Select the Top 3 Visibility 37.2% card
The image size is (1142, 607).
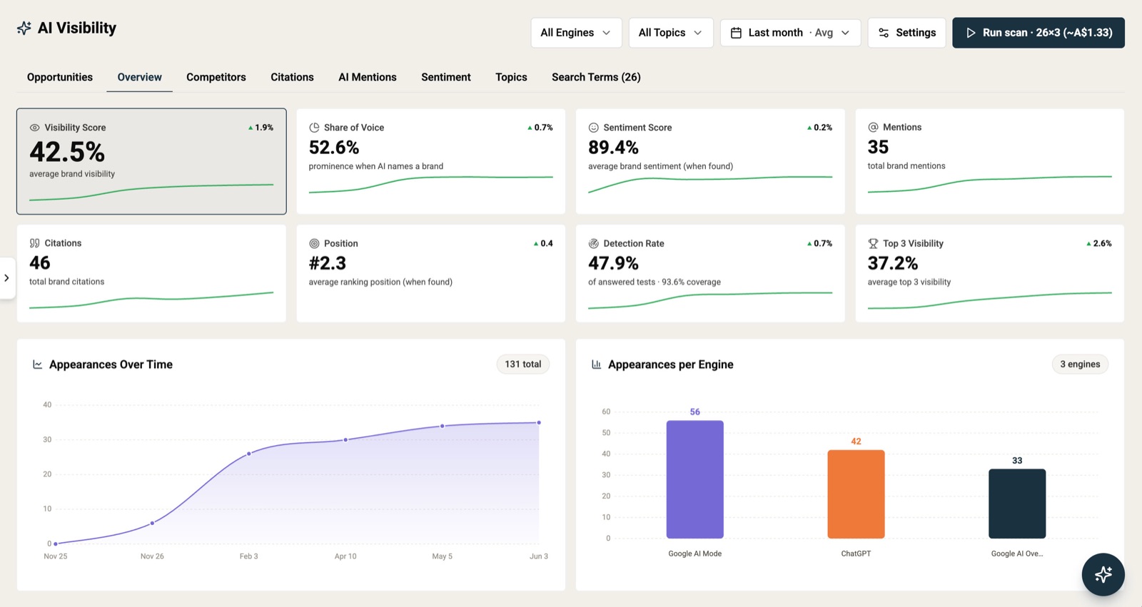click(990, 273)
